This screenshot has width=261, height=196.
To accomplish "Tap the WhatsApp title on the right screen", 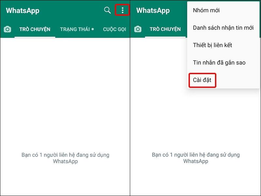I will tap(153, 10).
